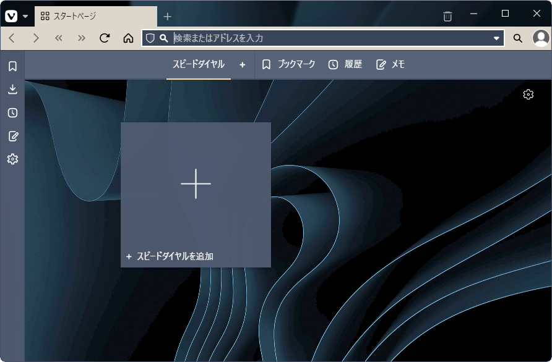Open the History panel clock icon in the sidebar
552x362 pixels.
[x=12, y=113]
